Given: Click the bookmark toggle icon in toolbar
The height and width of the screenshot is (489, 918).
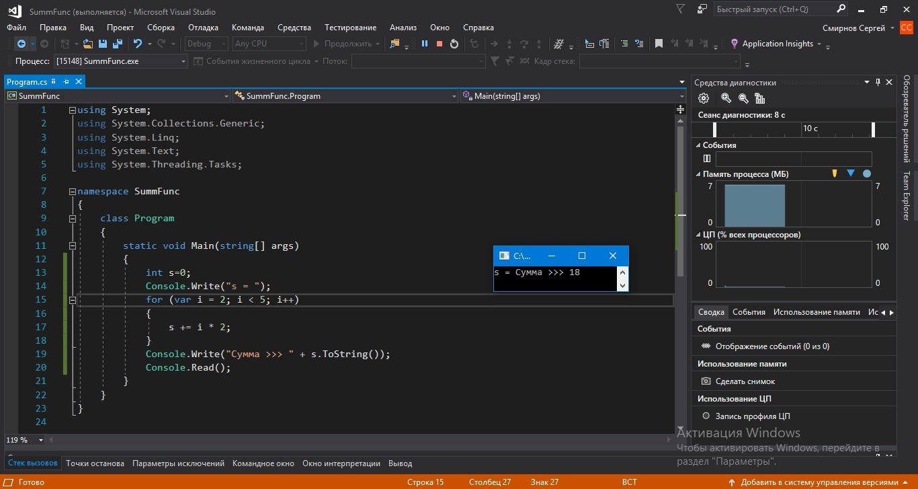Looking at the screenshot, I should (x=659, y=44).
